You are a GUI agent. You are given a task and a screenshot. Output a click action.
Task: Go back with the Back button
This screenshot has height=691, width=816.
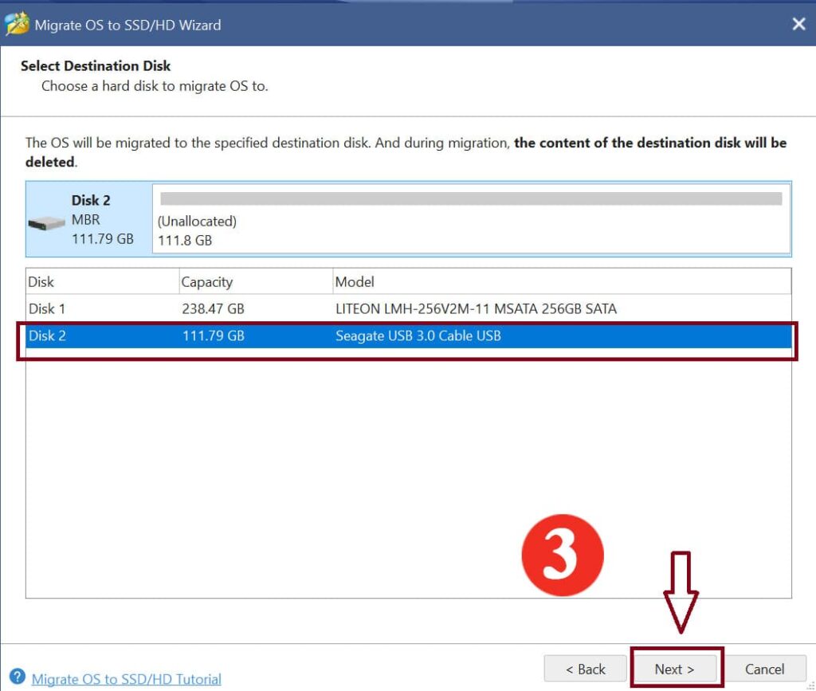click(585, 669)
